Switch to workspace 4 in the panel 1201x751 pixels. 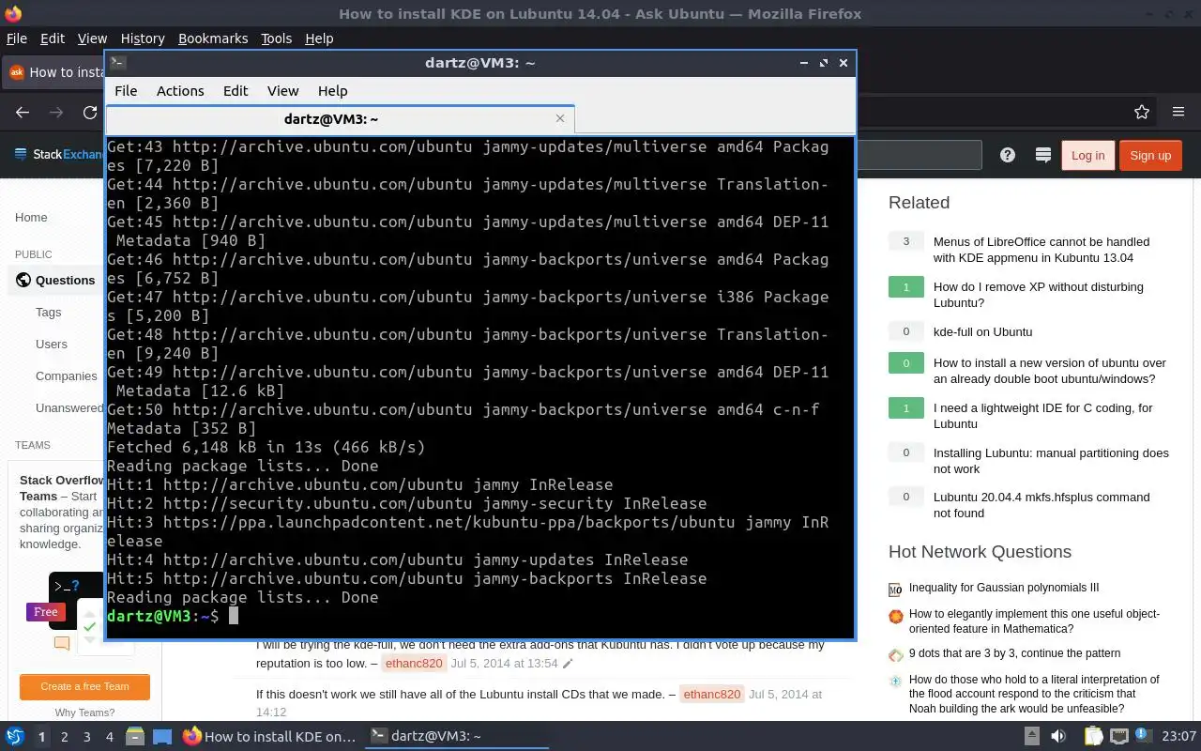[x=110, y=737]
